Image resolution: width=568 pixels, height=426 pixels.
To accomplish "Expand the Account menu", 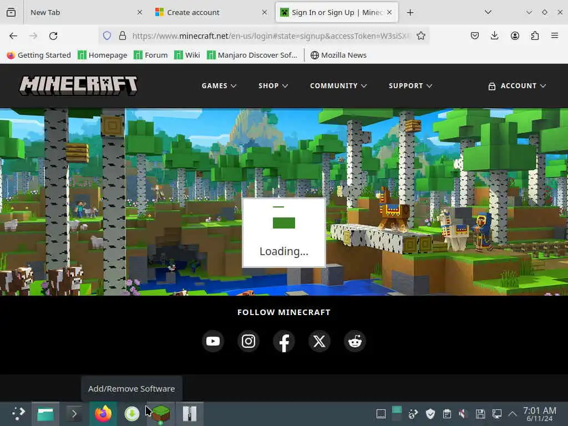I will tap(517, 86).
